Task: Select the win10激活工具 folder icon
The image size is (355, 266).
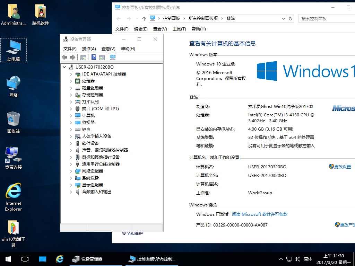Action: (14, 234)
